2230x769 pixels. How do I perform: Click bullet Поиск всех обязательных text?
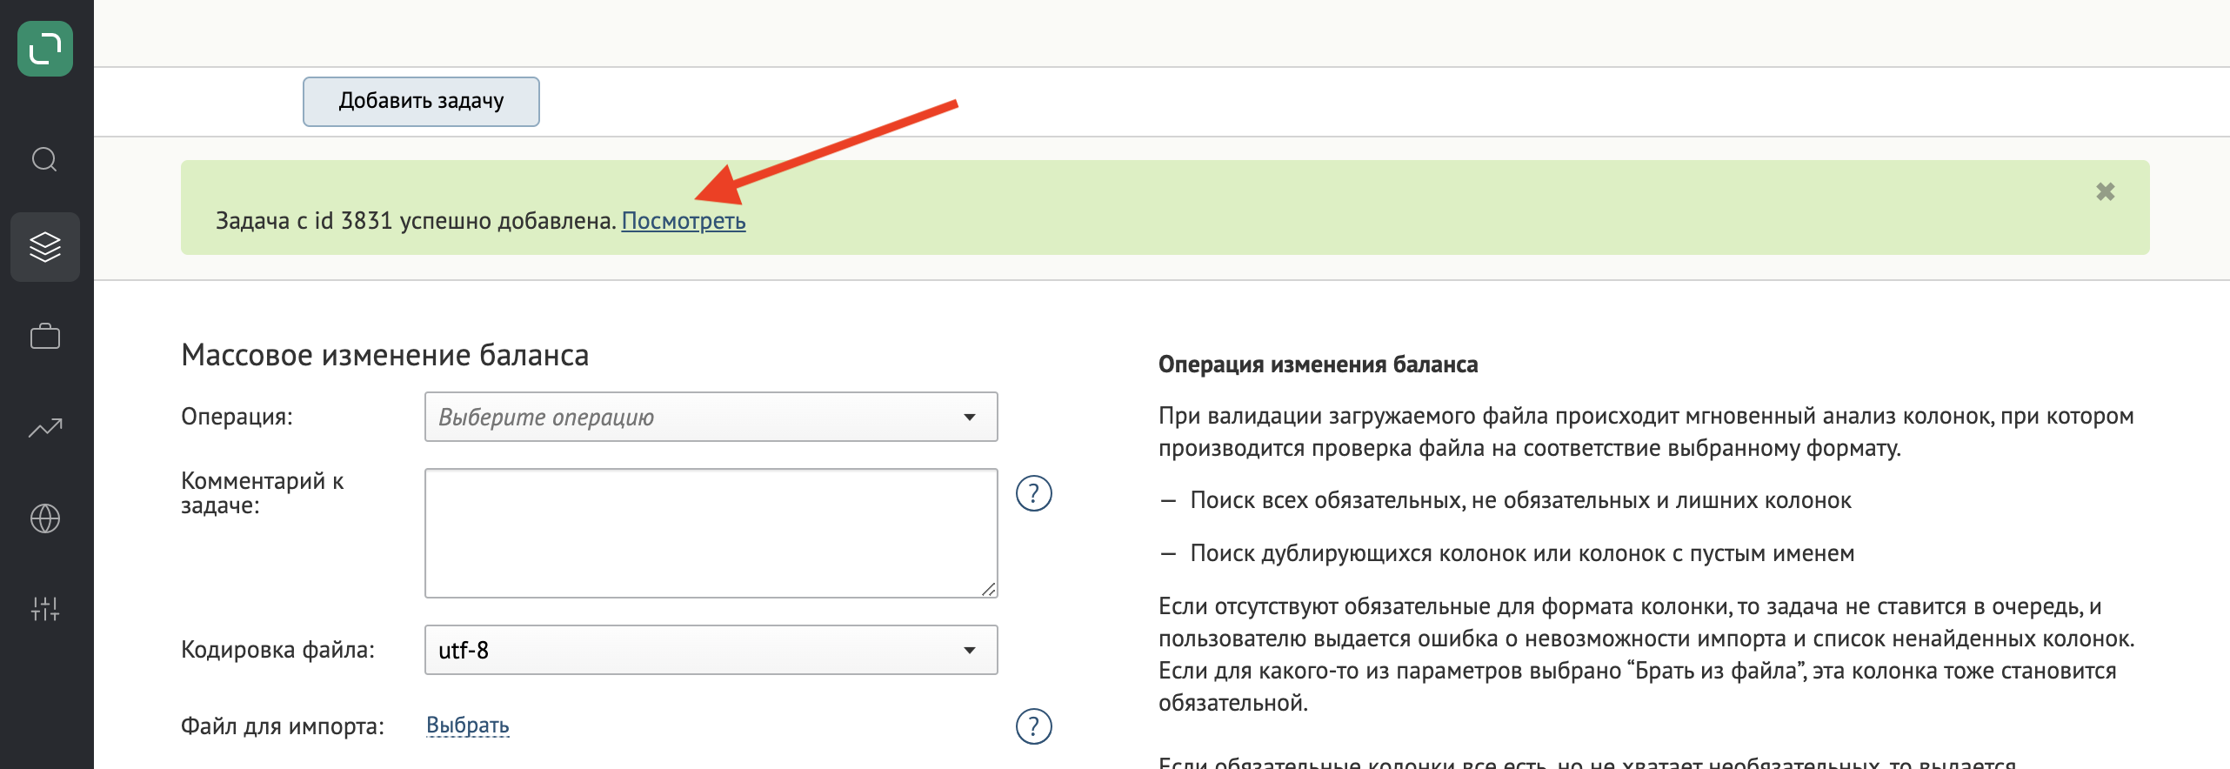pyautogui.click(x=1520, y=500)
